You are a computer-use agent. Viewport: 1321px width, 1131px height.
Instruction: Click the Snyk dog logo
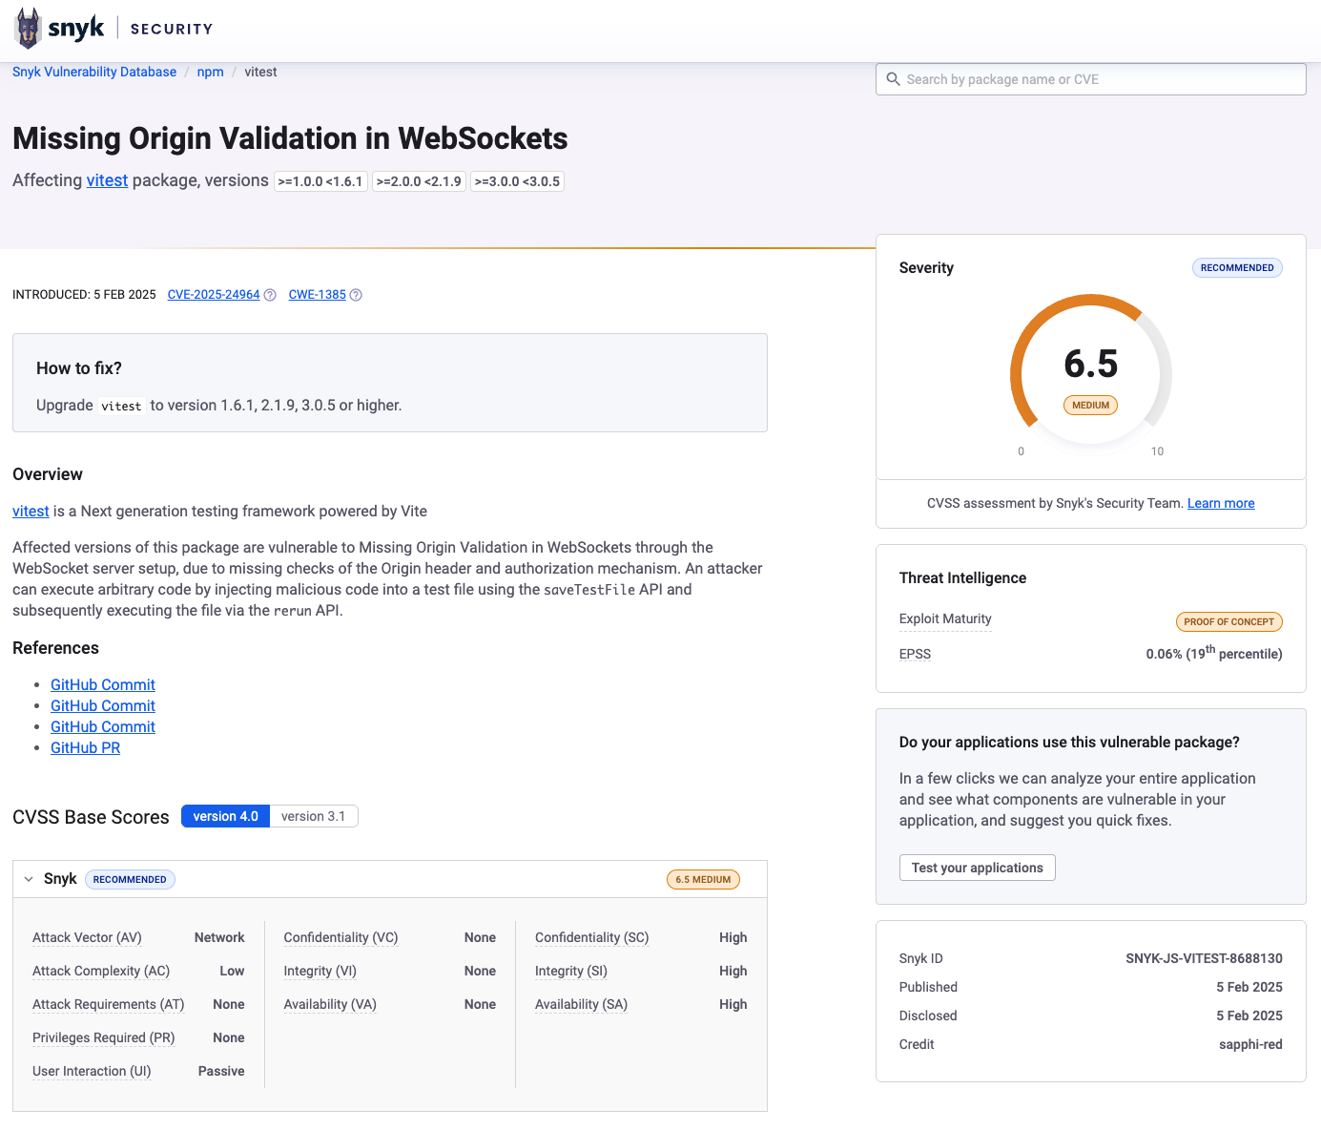pyautogui.click(x=29, y=29)
